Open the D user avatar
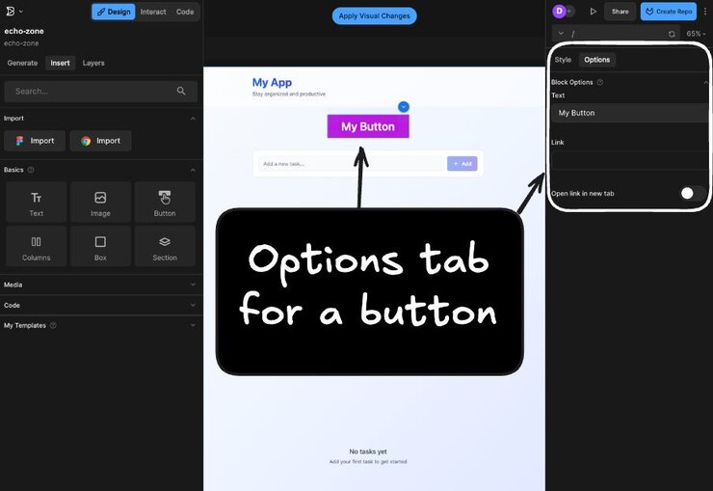 pos(559,11)
